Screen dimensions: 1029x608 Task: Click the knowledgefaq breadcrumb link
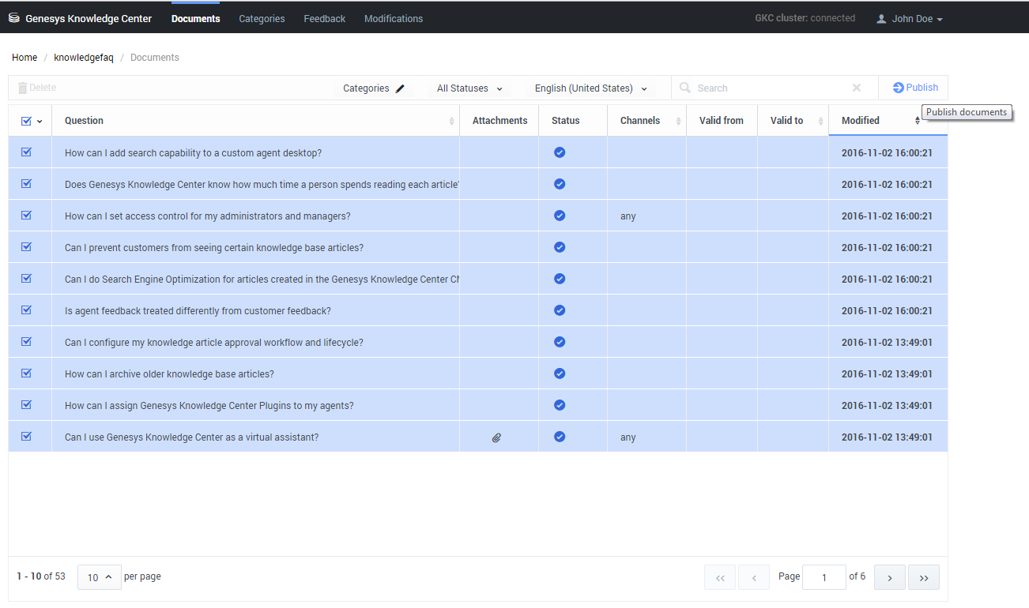[x=84, y=58]
